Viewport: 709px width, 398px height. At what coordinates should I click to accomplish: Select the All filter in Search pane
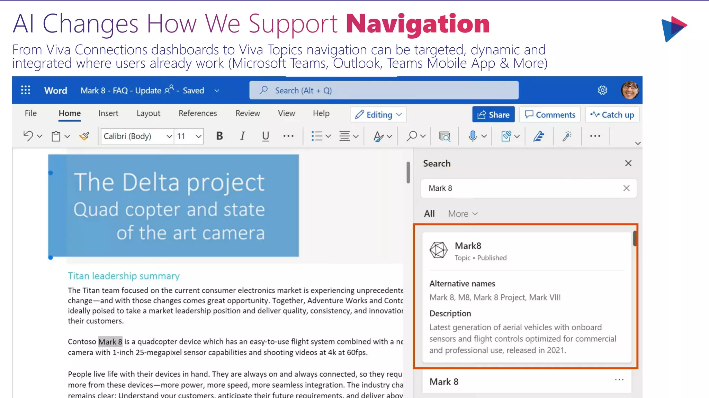(x=429, y=214)
